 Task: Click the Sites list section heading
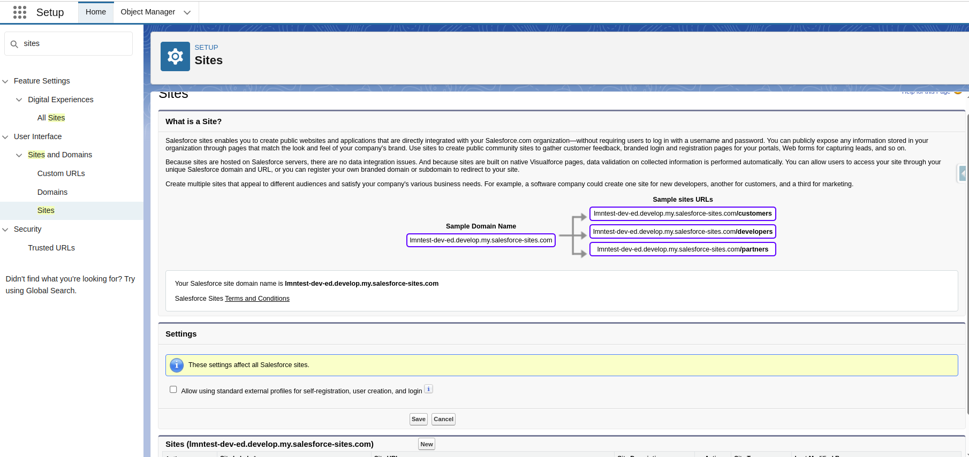(269, 444)
